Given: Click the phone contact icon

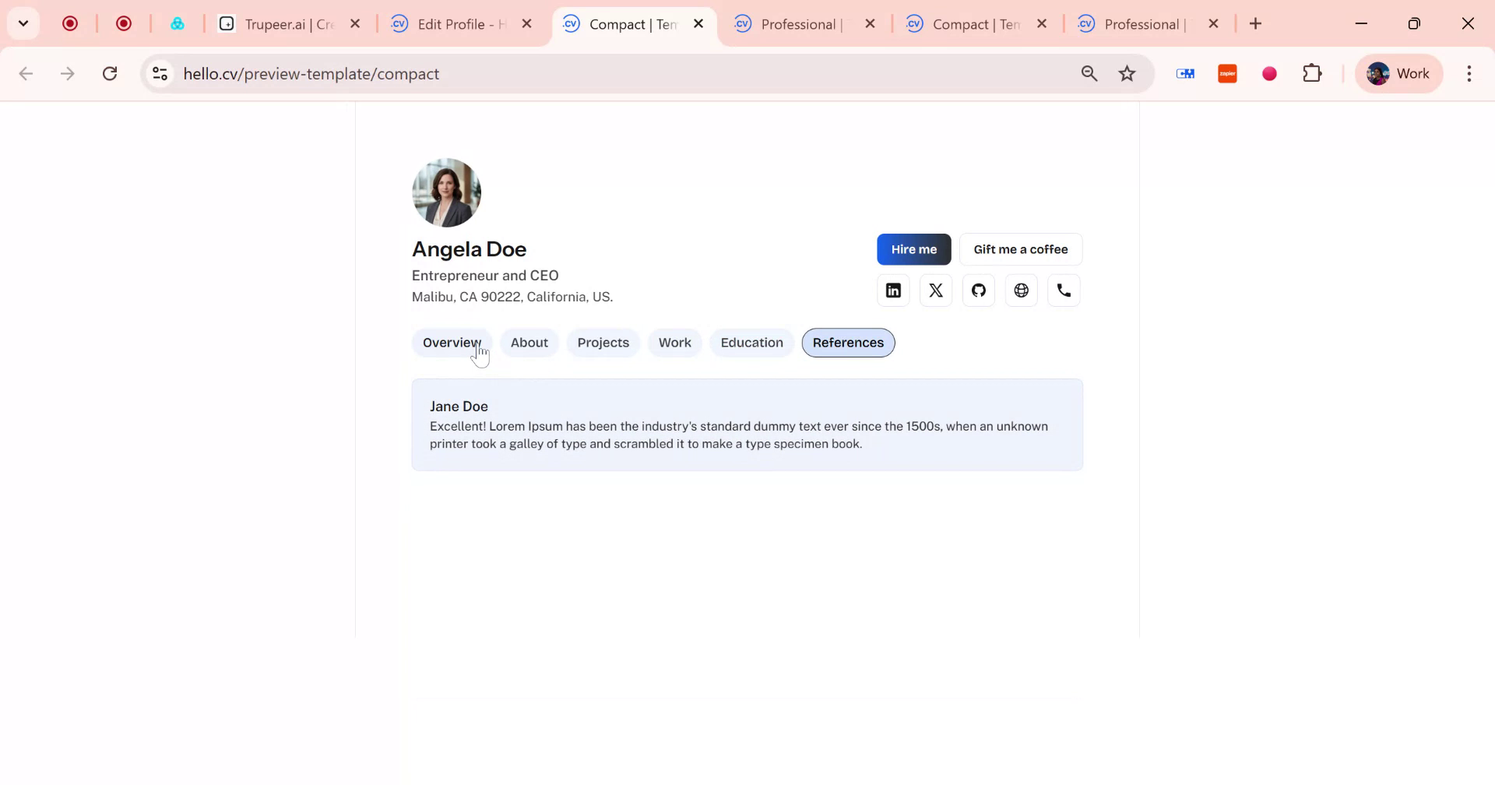Looking at the screenshot, I should (1064, 290).
